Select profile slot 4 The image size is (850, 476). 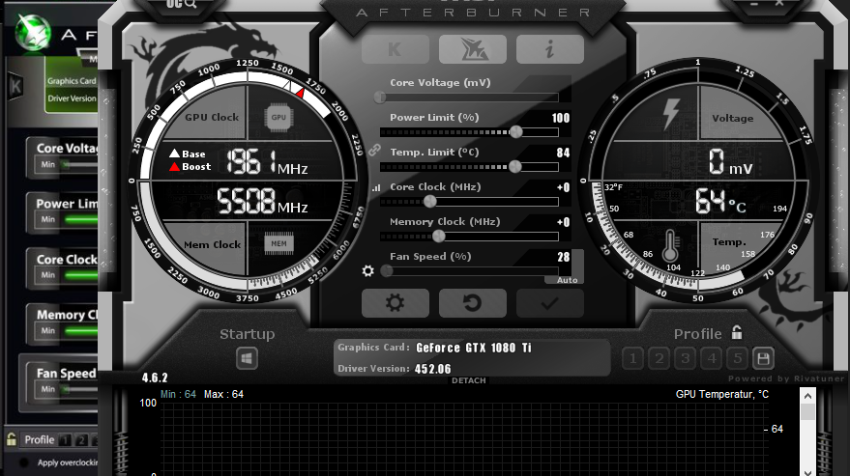click(711, 358)
